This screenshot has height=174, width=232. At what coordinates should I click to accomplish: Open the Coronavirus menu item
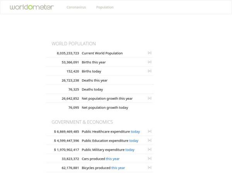[76, 7]
